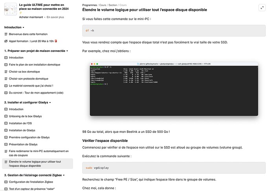Click video icon beside Configuration de l'installation Zigbee
Screen dimensions: 271x191
point(6,182)
